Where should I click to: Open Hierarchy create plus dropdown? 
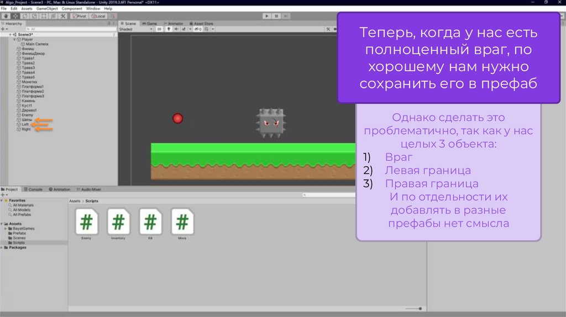tap(4, 29)
